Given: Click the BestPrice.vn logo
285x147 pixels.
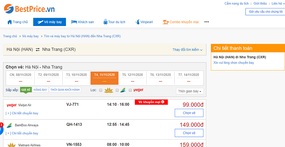Looking at the screenshot, I should (30, 9).
